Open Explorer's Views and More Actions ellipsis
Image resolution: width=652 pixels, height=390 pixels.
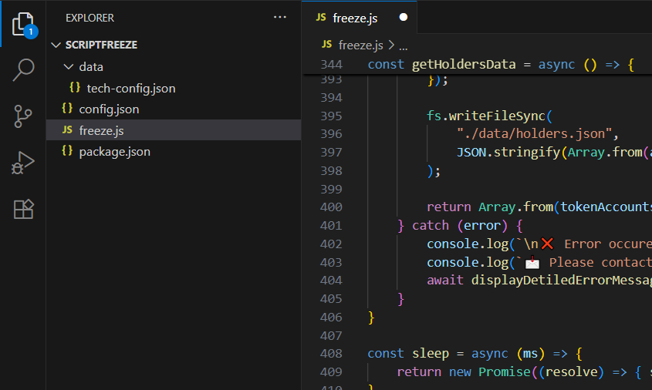tap(280, 18)
